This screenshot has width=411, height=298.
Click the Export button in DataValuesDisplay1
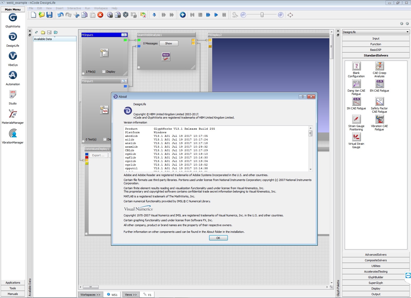pos(98,155)
